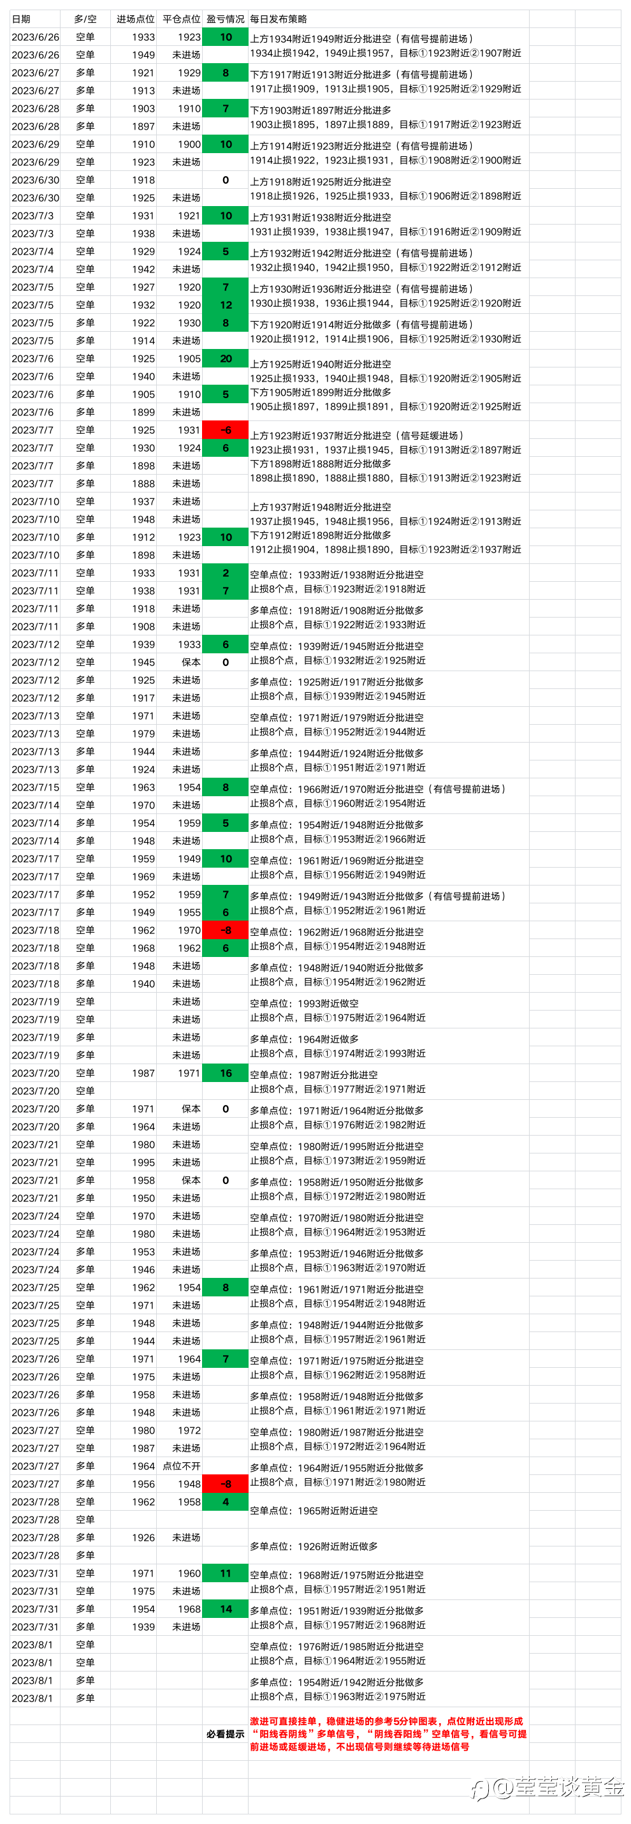The height and width of the screenshot is (1824, 631).
Task: Click the green cell showing 14
Action: [226, 1609]
